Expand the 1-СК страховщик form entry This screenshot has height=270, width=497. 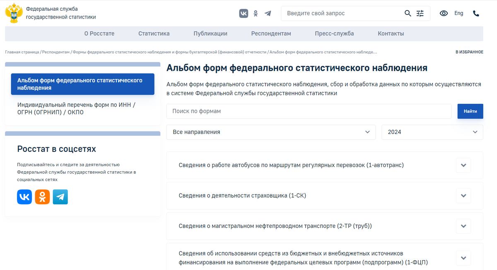tap(463, 196)
